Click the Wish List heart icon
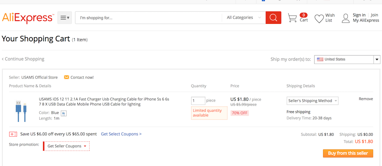382x166 pixels. click(319, 18)
